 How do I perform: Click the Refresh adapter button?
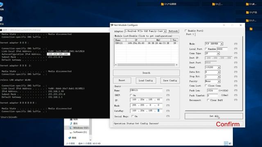click(x=173, y=31)
